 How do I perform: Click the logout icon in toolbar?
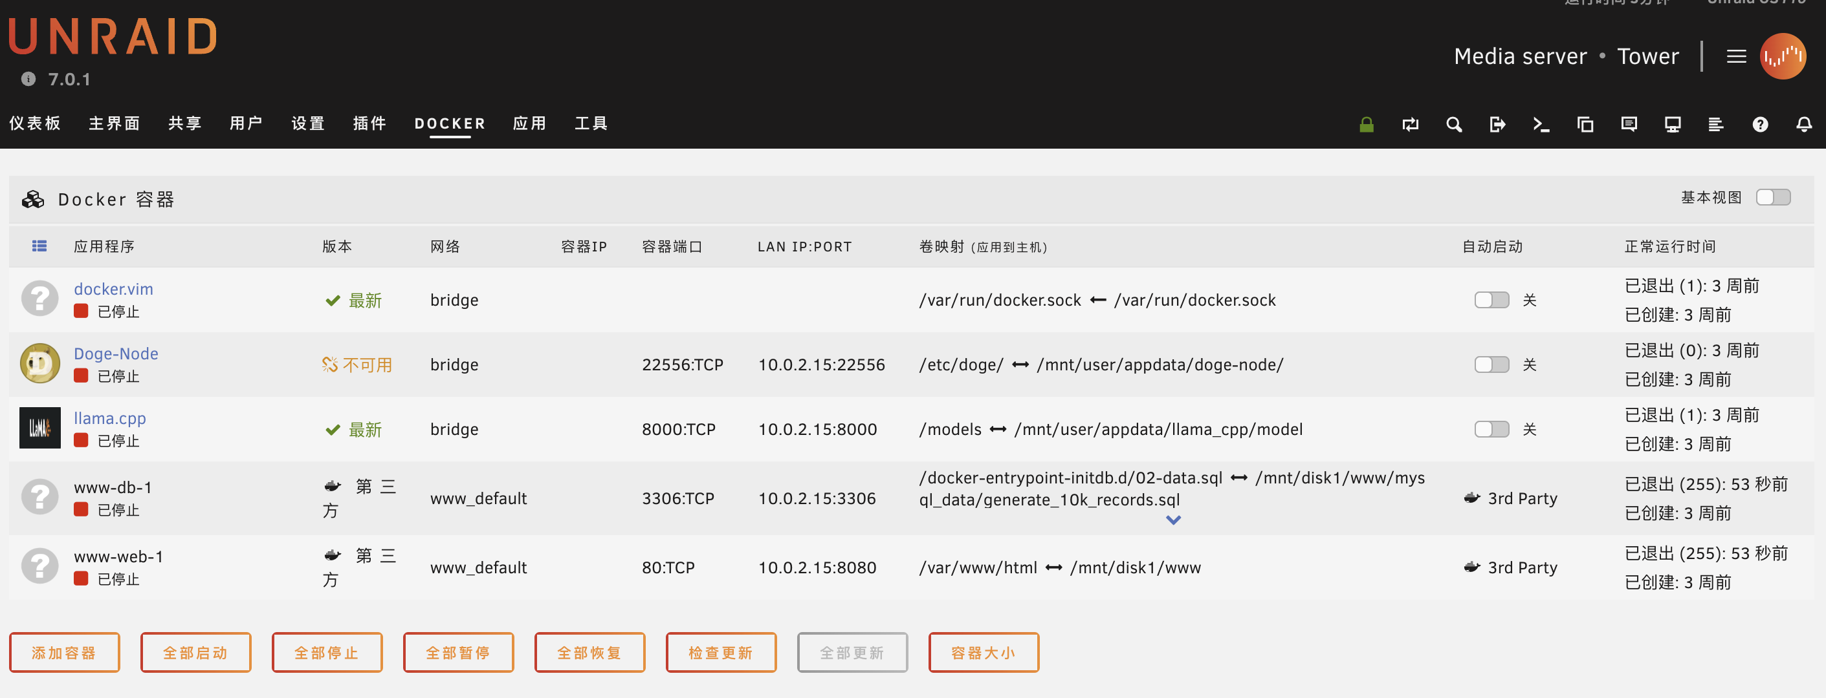coord(1497,125)
